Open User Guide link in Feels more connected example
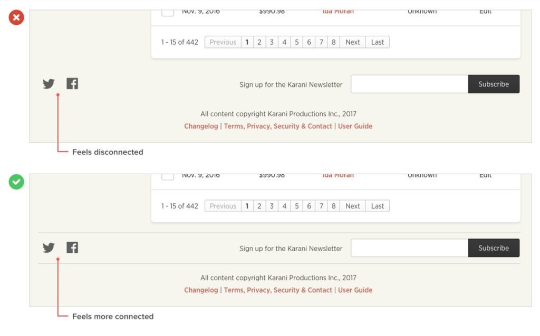The image size is (540, 336). pyautogui.click(x=355, y=290)
